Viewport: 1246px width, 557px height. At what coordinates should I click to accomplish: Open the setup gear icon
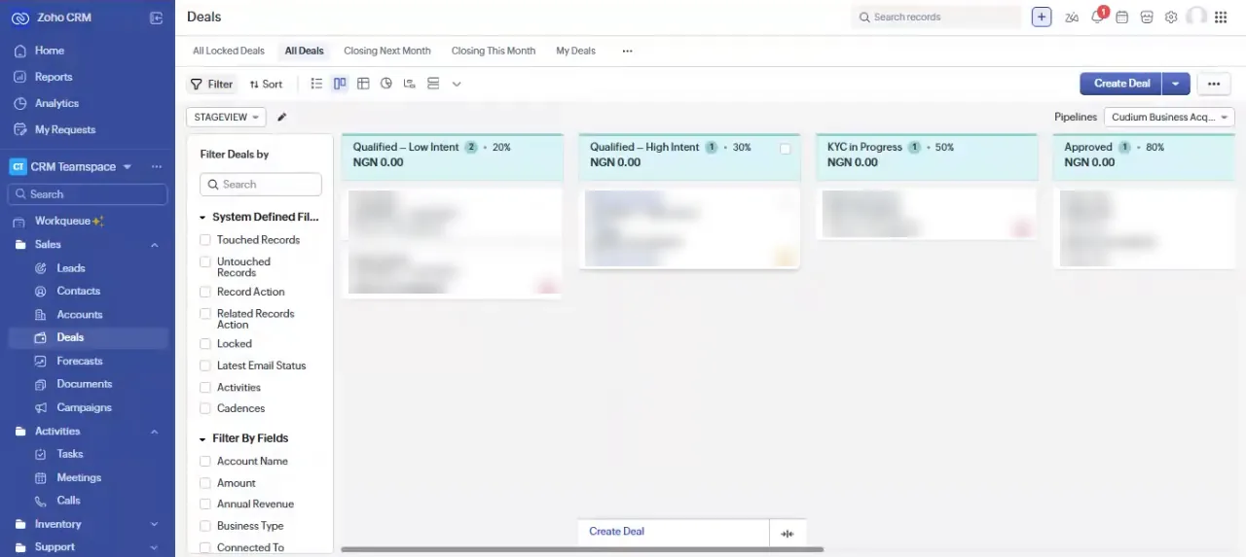[x=1171, y=17]
